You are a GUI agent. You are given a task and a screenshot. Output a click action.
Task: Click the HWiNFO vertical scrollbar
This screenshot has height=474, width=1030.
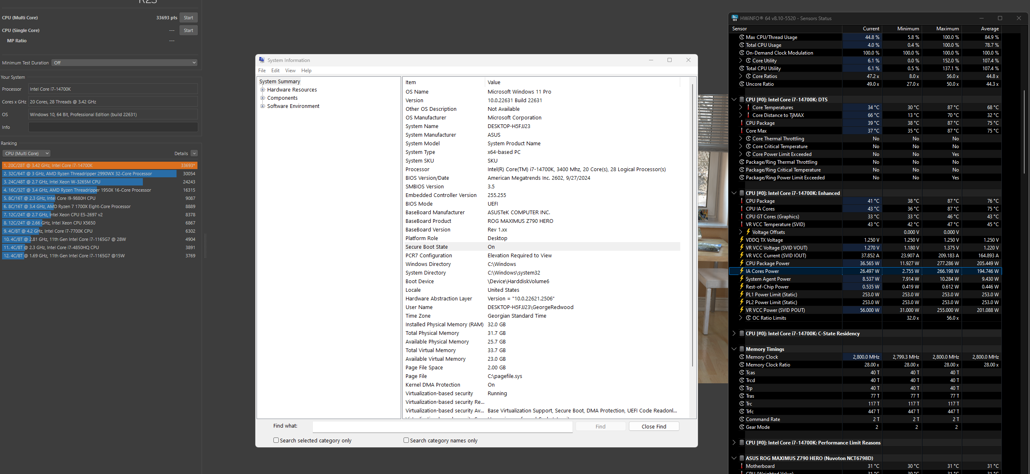[x=1025, y=131]
